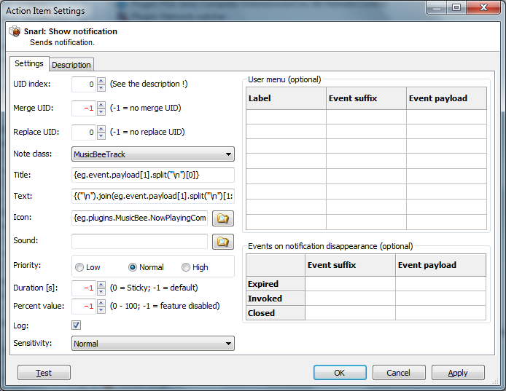Select High priority radio button
Screen dimensions: 506x391
[x=185, y=267]
